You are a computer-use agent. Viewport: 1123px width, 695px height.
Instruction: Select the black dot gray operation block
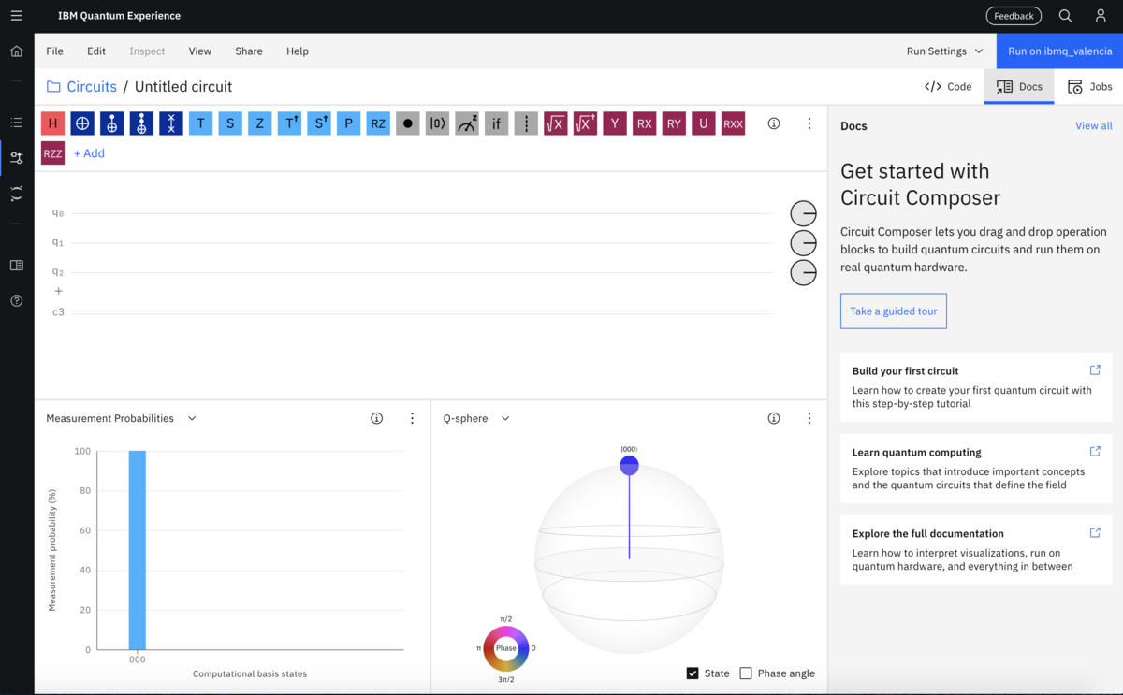coord(407,123)
